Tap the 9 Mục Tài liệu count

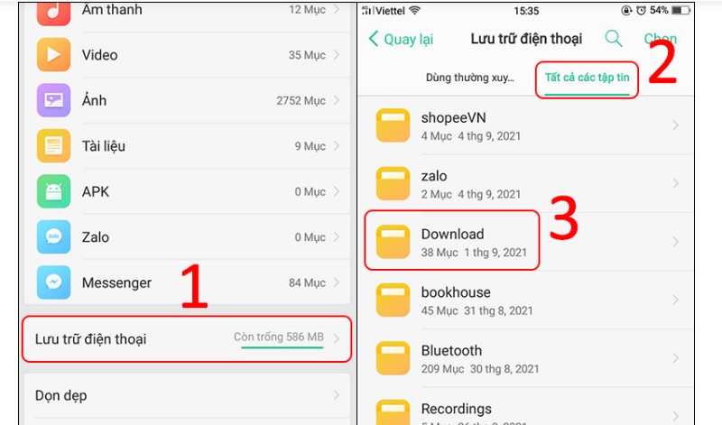(x=310, y=146)
